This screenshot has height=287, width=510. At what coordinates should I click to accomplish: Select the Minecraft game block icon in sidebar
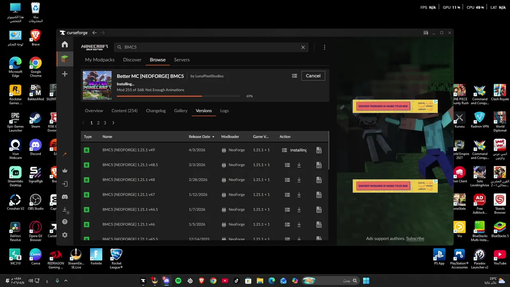click(x=65, y=59)
